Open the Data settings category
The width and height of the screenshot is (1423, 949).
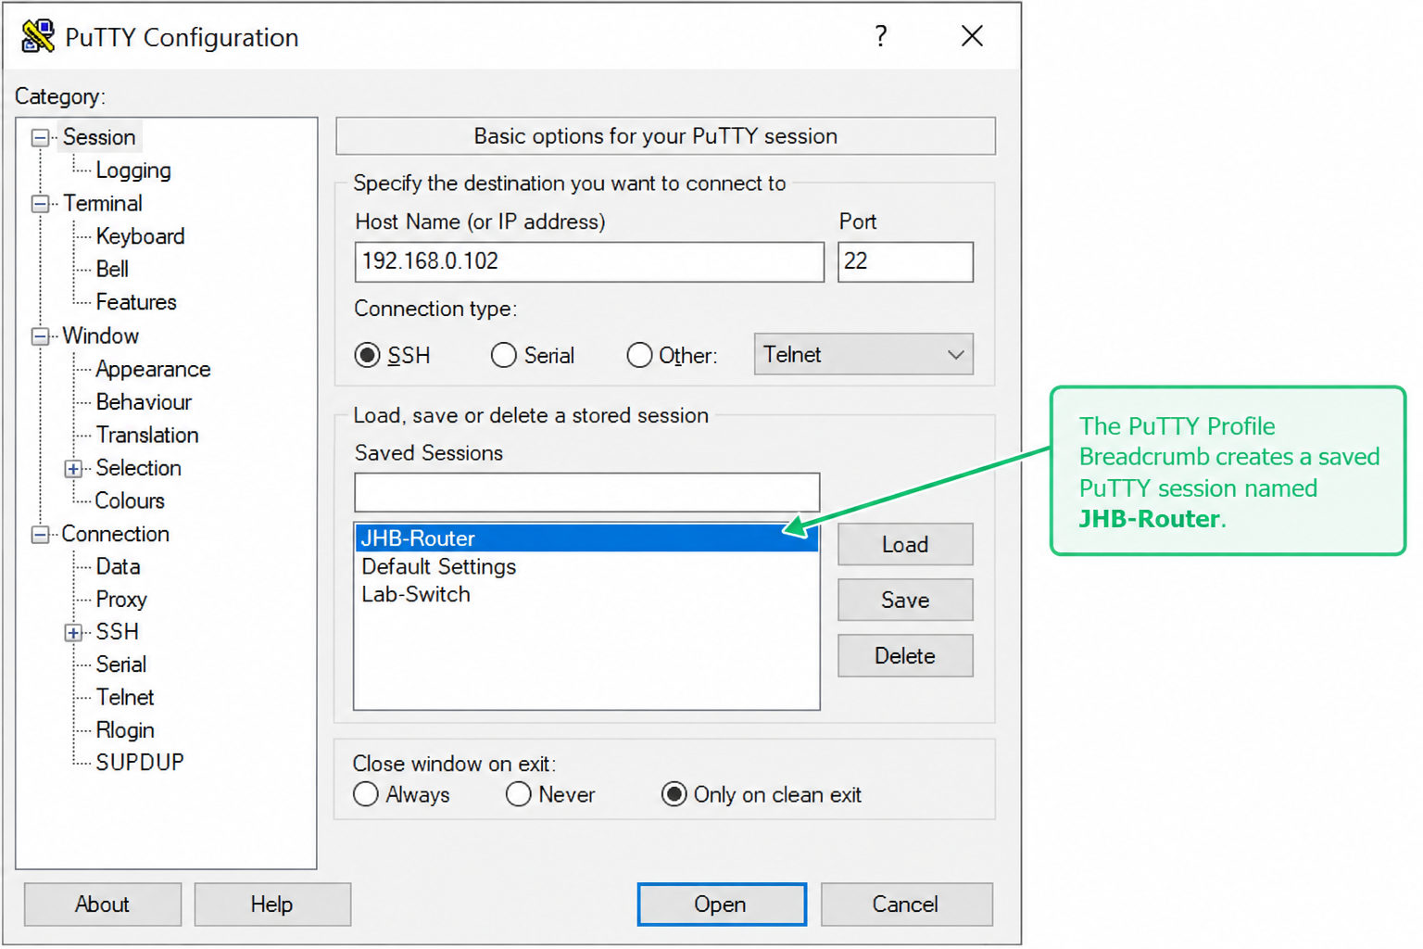118,566
